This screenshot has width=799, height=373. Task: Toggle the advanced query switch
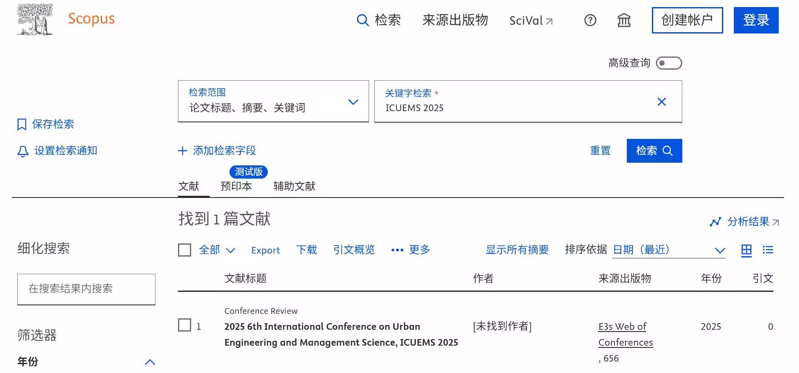click(x=668, y=63)
